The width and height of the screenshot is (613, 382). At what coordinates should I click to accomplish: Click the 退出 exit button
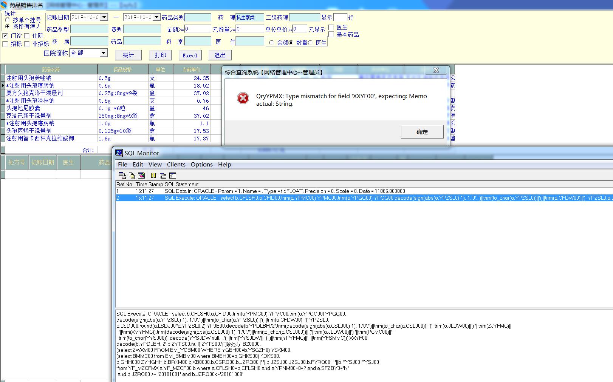(220, 55)
